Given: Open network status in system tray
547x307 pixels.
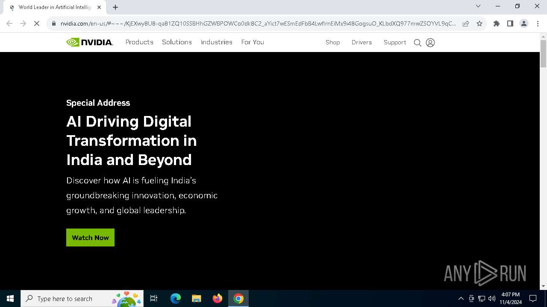Looking at the screenshot, I should click(482, 298).
